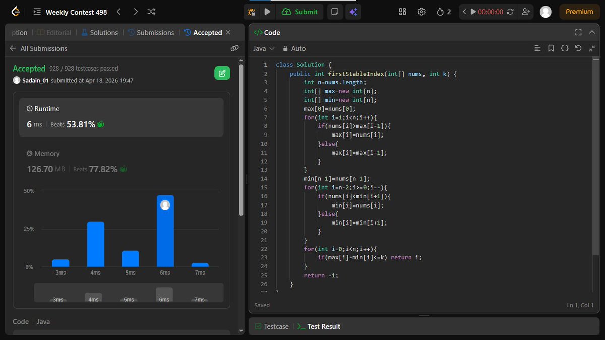Screen dimensions: 605x340
Task: Click the format code icon
Action: pyautogui.click(x=537, y=48)
